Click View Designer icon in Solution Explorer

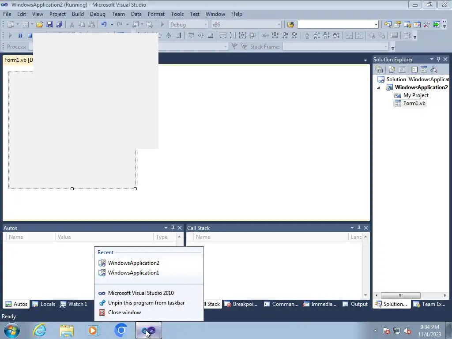coord(424,69)
